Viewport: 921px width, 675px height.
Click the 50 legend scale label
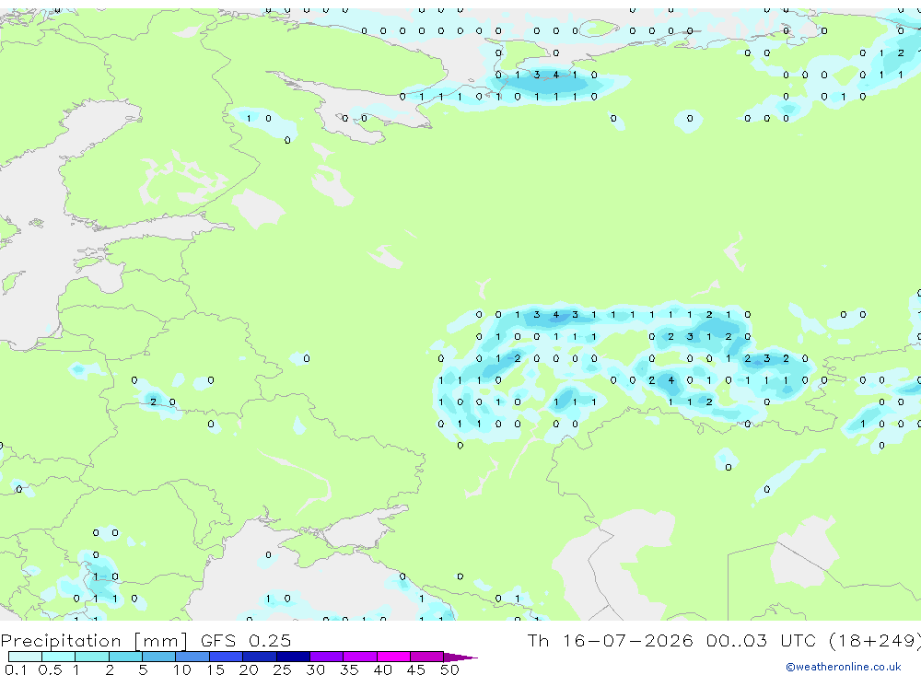tap(449, 669)
